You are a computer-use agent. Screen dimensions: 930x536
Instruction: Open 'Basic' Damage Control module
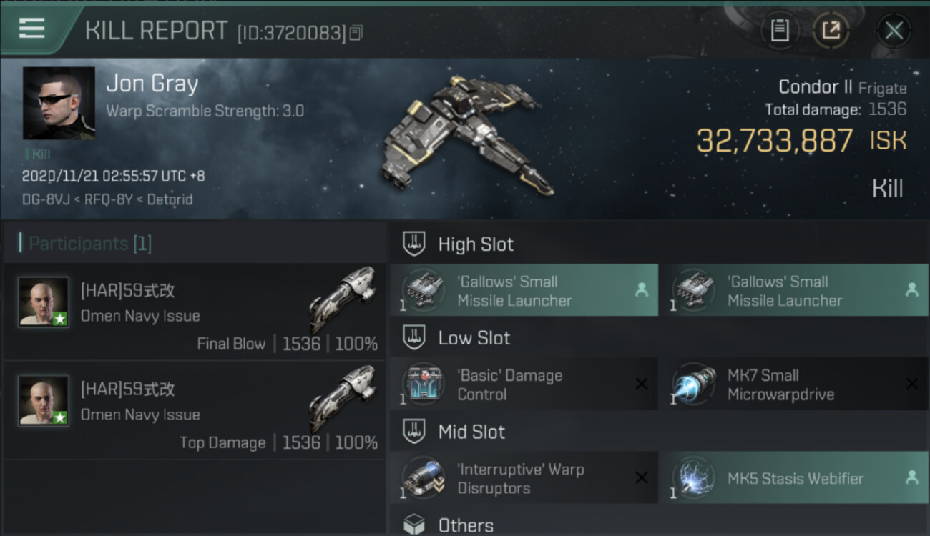pos(524,384)
